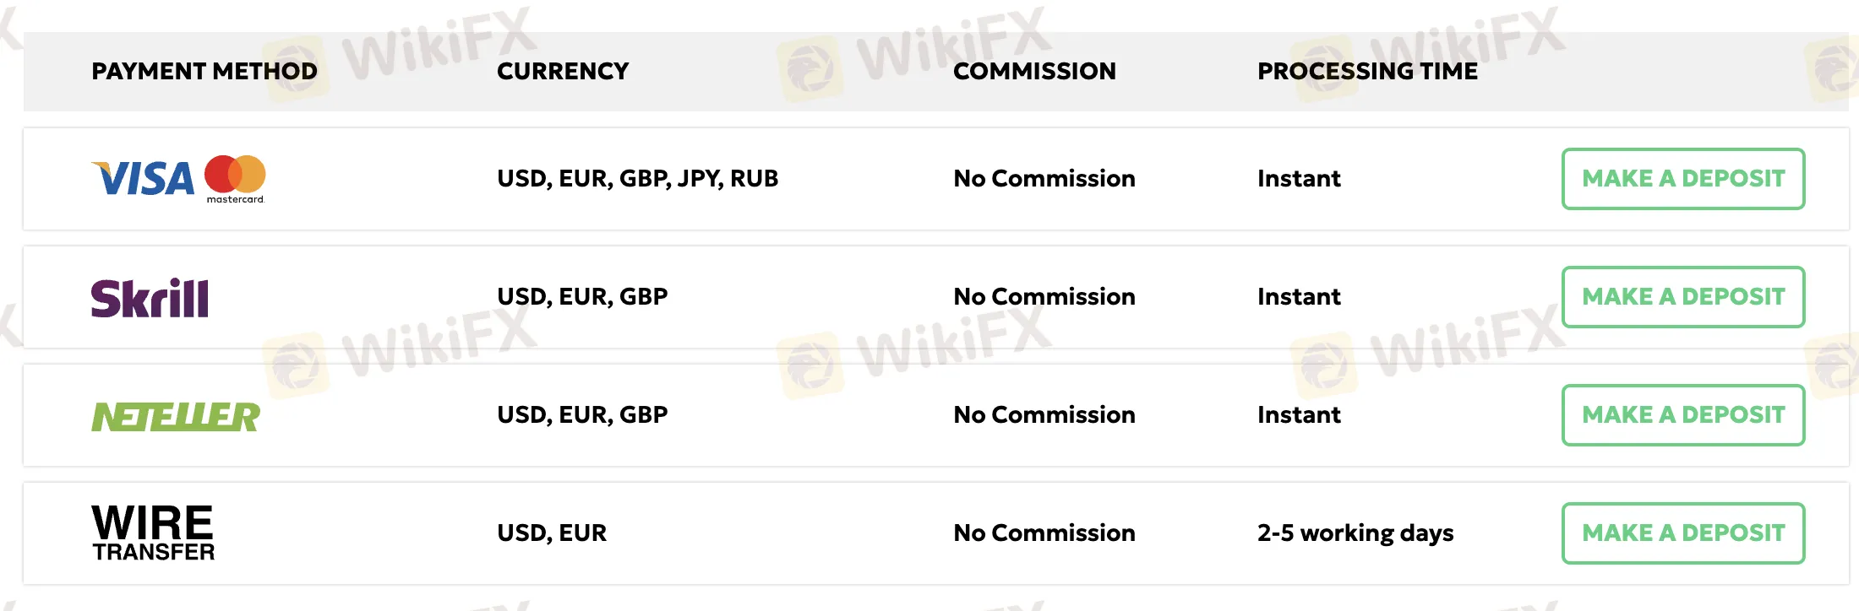Click the Payment Method column header

[x=204, y=72]
